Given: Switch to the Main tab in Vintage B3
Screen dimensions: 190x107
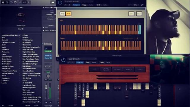Looking at the screenshot, I should click(x=94, y=69).
